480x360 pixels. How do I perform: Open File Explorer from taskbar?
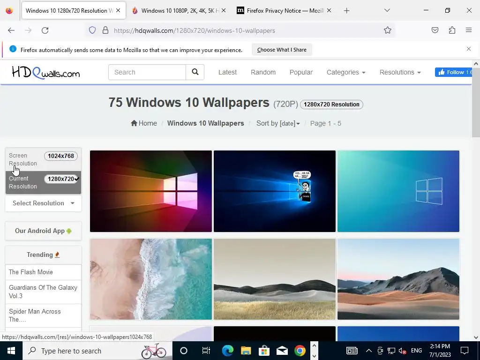(246, 351)
